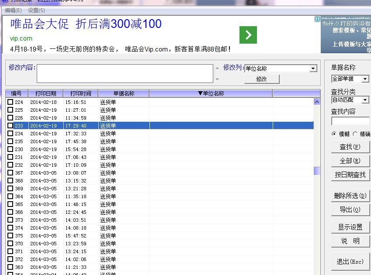The height and width of the screenshot is (275, 371).
Task: Click the green arrow on the promotion banner
Action: (x=248, y=35)
